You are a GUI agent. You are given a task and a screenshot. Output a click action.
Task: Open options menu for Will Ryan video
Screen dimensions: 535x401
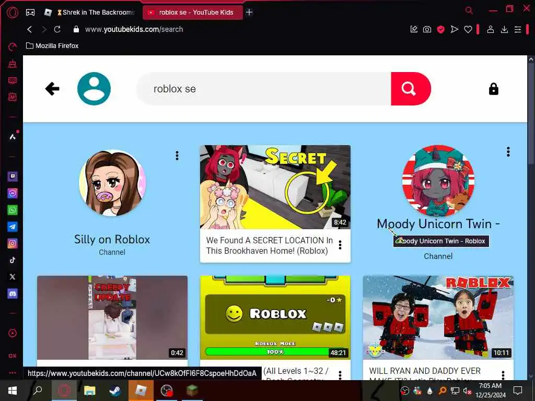(503, 375)
